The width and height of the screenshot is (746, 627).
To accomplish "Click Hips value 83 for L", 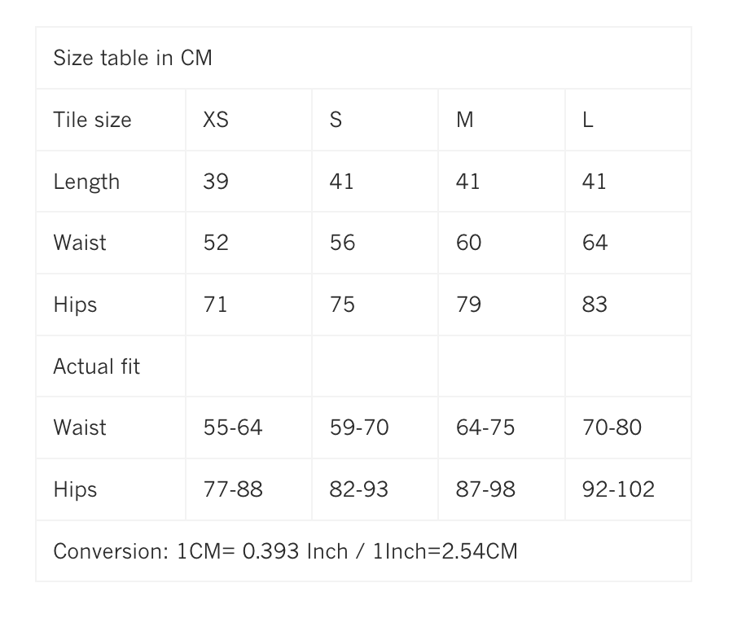I will [595, 305].
